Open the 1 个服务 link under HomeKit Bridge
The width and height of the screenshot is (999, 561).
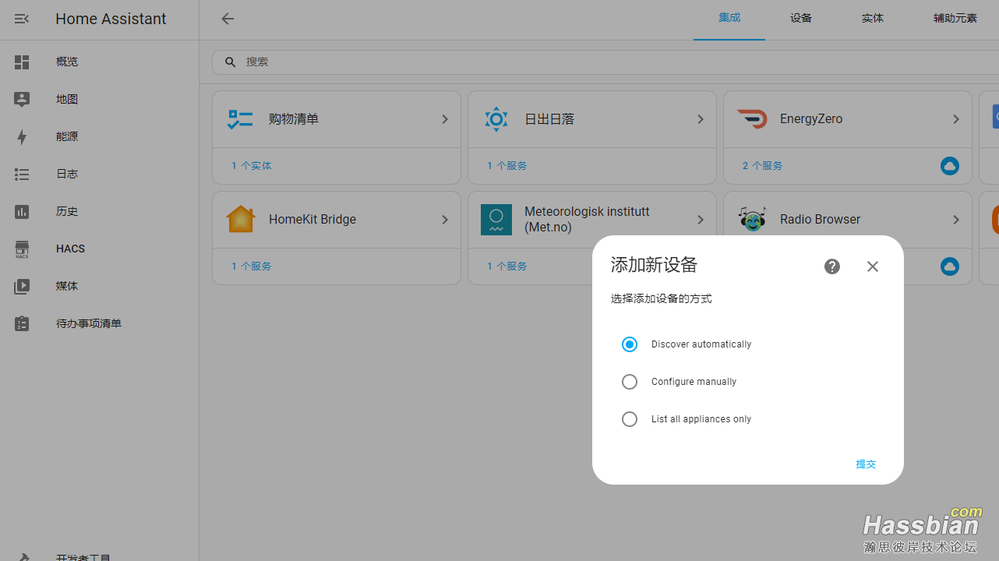252,266
